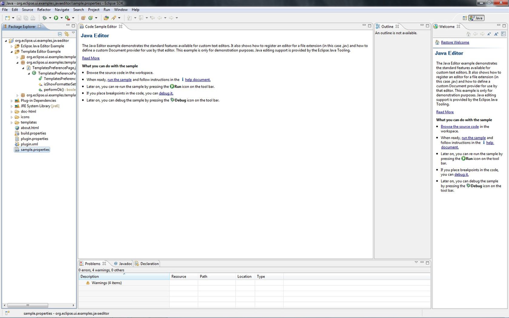Image resolution: width=509 pixels, height=318 pixels.
Task: Expand the Plug-in Dependencies node
Action: pyautogui.click(x=12, y=101)
